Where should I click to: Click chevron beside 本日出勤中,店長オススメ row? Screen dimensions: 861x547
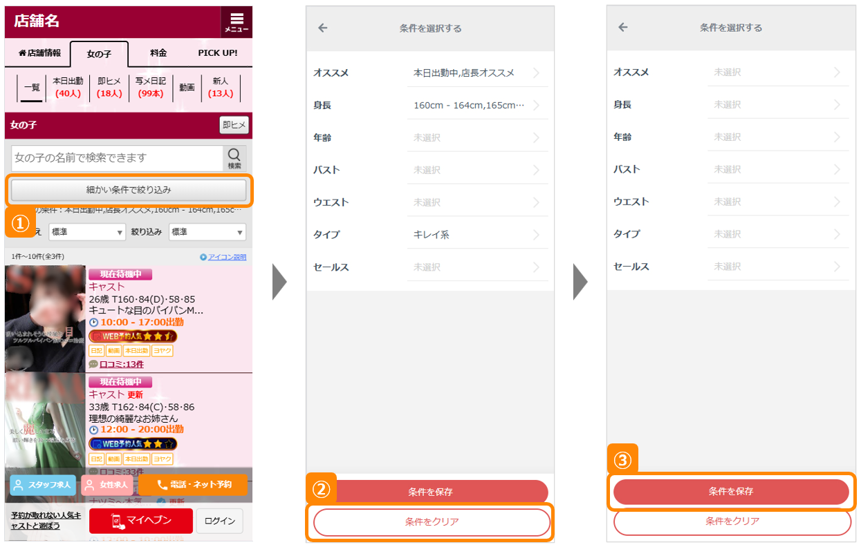(536, 73)
